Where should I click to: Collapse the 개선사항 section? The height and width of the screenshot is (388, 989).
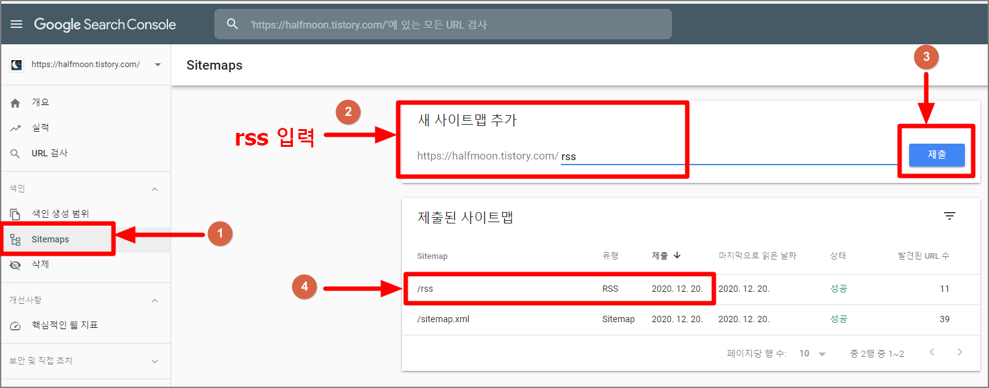point(155,300)
